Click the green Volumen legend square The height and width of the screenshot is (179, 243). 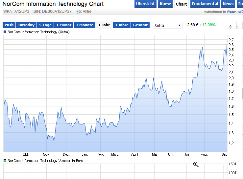pyautogui.click(x=5, y=161)
